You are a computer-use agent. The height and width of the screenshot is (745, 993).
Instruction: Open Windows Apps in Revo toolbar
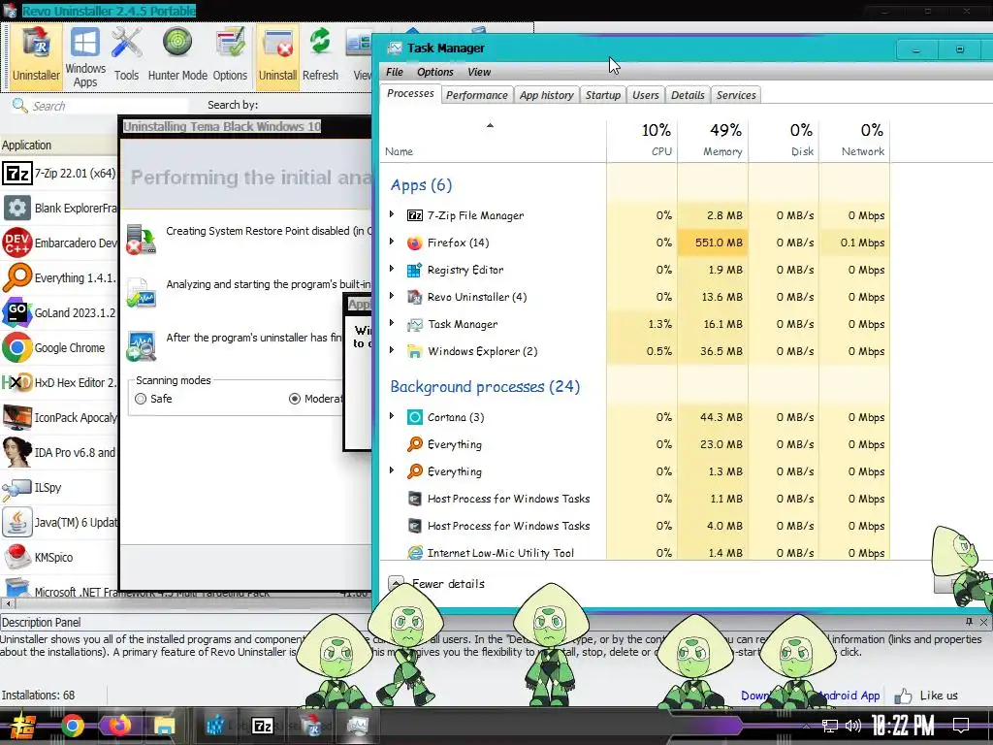(x=85, y=55)
